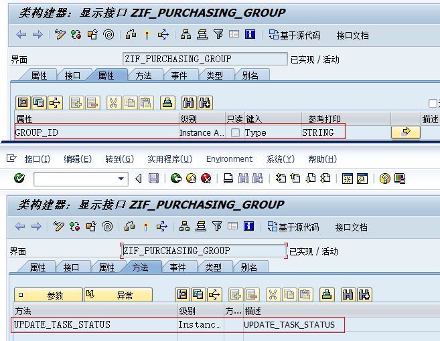Click the command field collapse triangle
This screenshot has height=341, width=440.
[x=139, y=179]
